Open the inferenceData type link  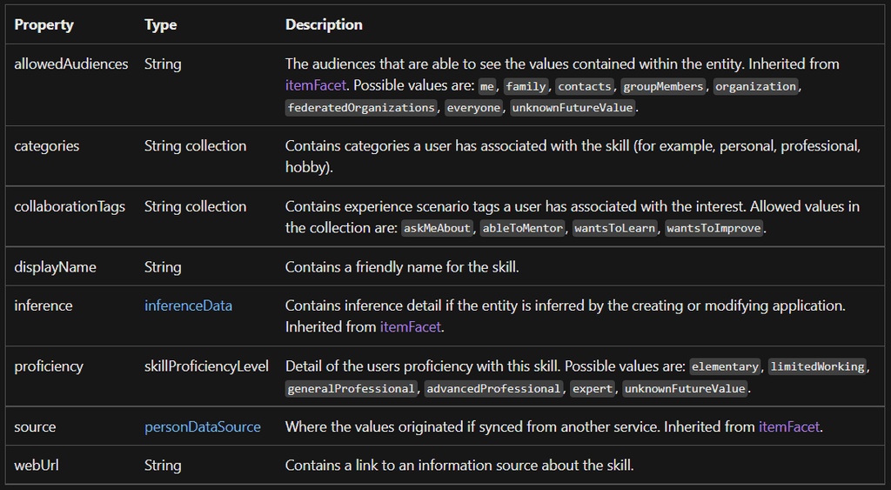pos(188,305)
